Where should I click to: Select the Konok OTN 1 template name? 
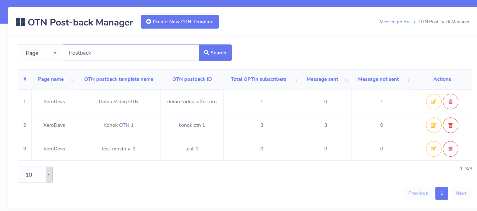(119, 125)
